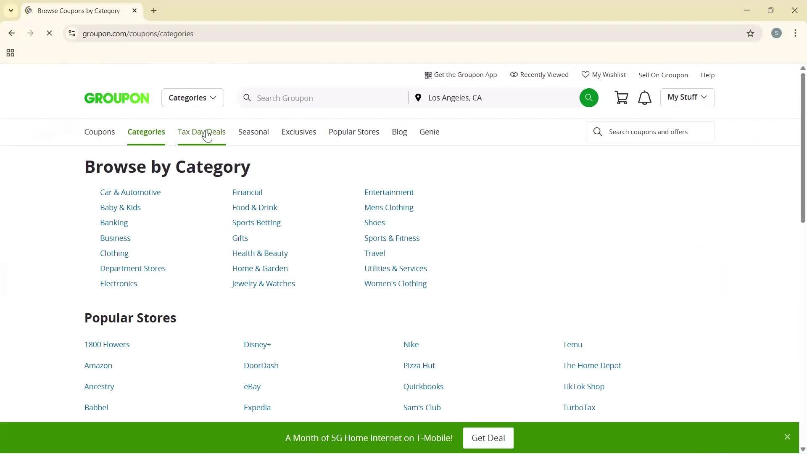Click the green search magnifier button
Image resolution: width=807 pixels, height=454 pixels.
point(588,97)
